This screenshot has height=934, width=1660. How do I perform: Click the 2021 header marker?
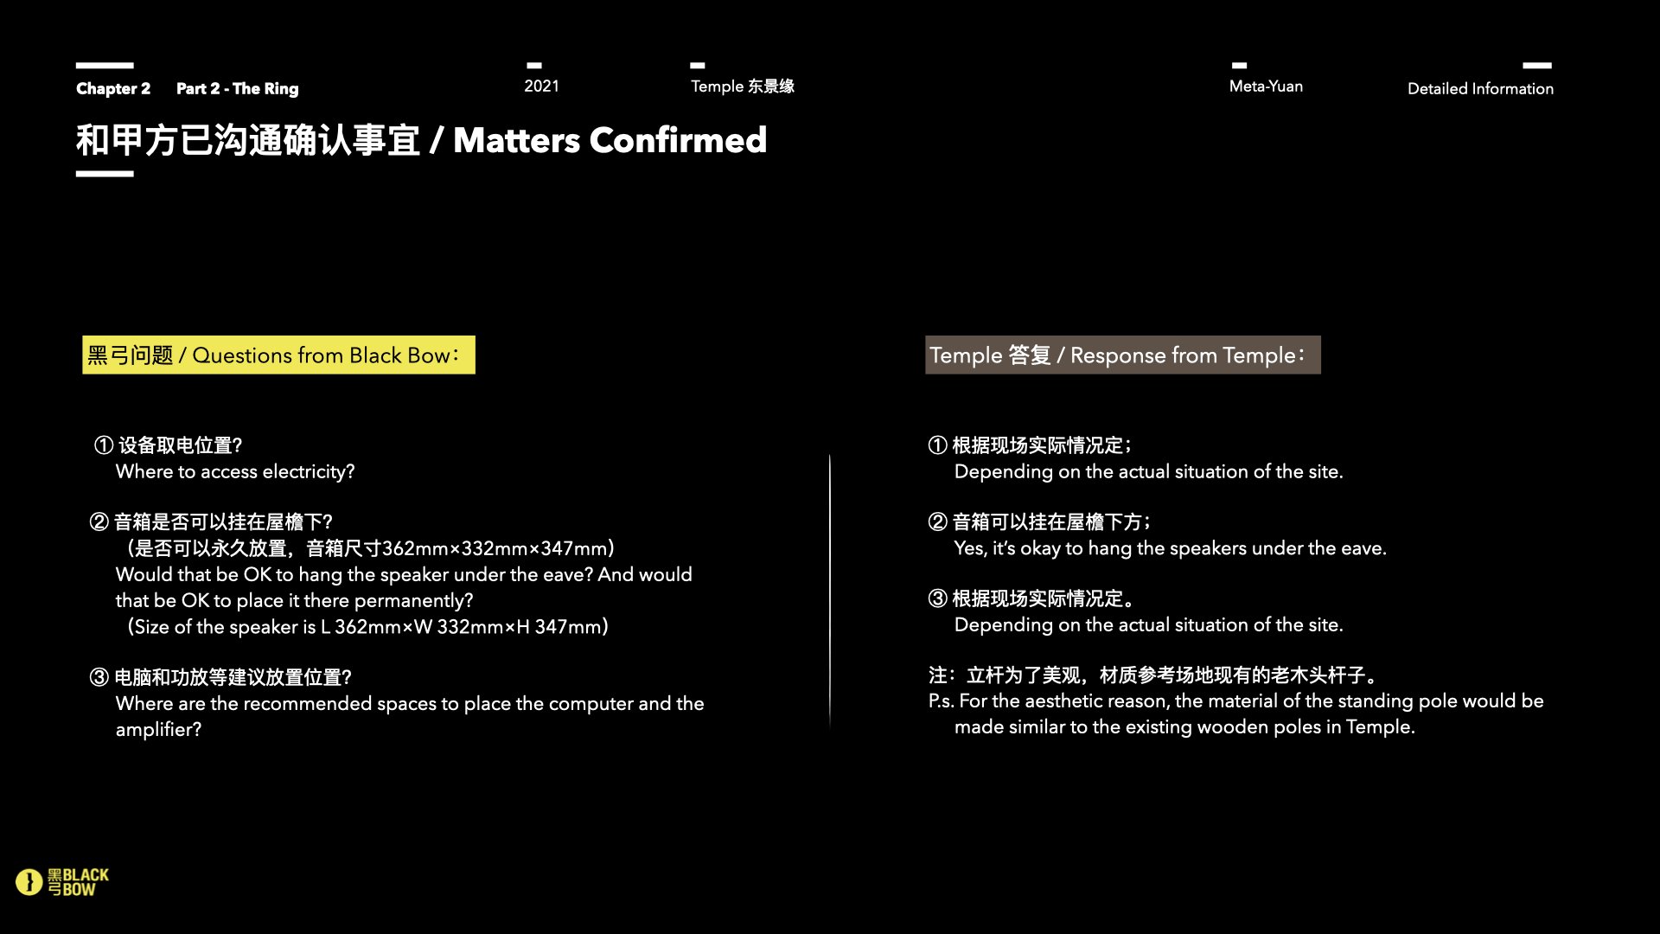click(541, 86)
